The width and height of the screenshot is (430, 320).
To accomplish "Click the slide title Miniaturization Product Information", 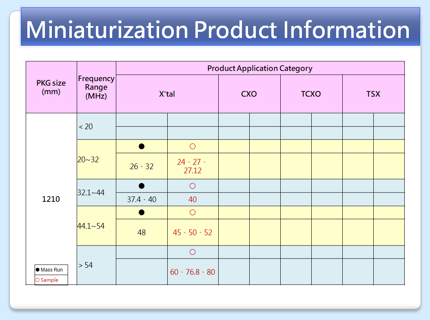I will tap(218, 29).
